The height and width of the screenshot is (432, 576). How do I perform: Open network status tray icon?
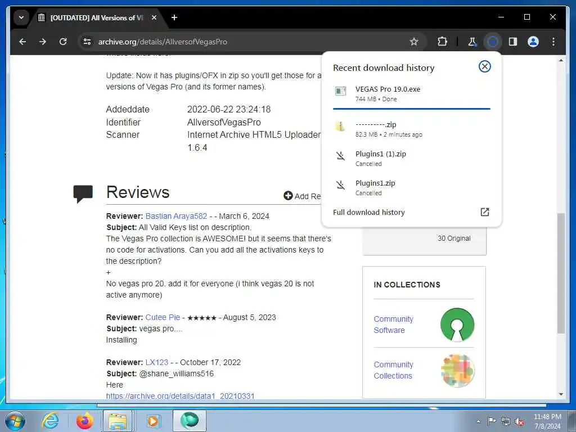[506, 421]
